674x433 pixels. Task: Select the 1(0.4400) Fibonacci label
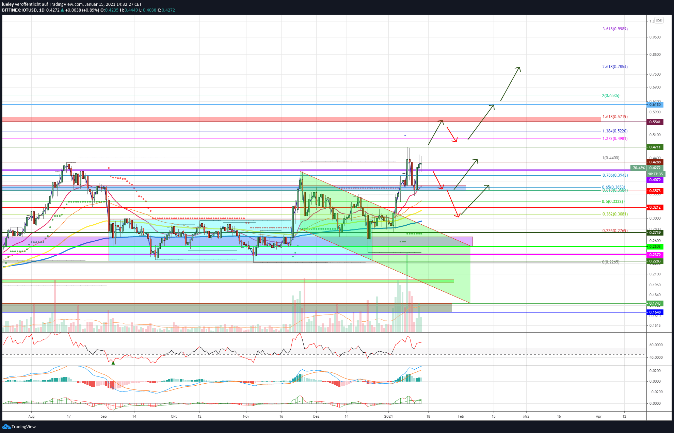(x=611, y=158)
